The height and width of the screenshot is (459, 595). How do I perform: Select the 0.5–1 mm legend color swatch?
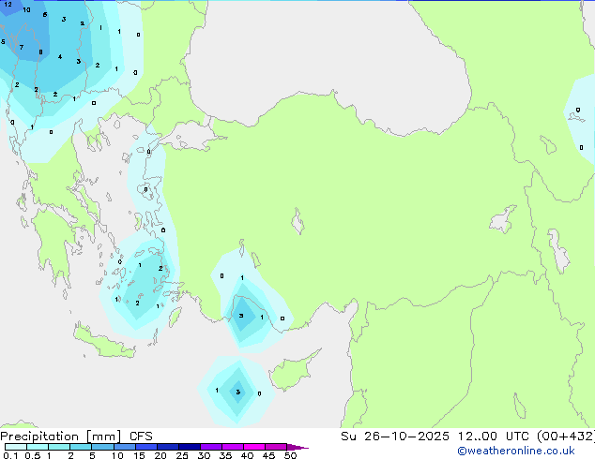38,447
